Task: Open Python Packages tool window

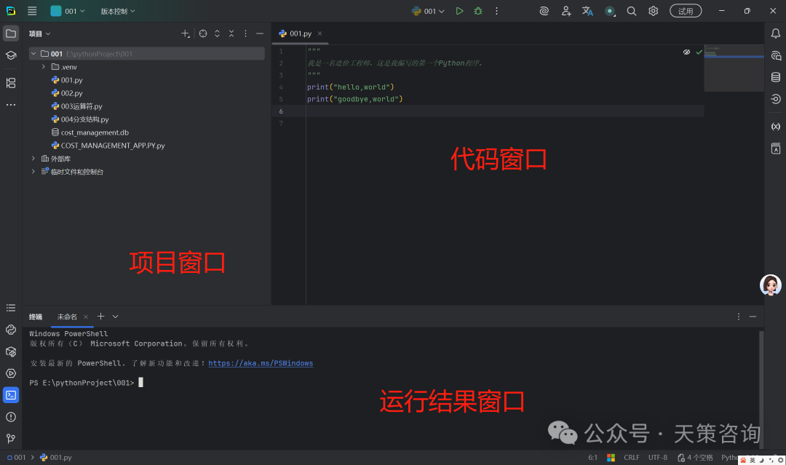Action: [x=10, y=351]
